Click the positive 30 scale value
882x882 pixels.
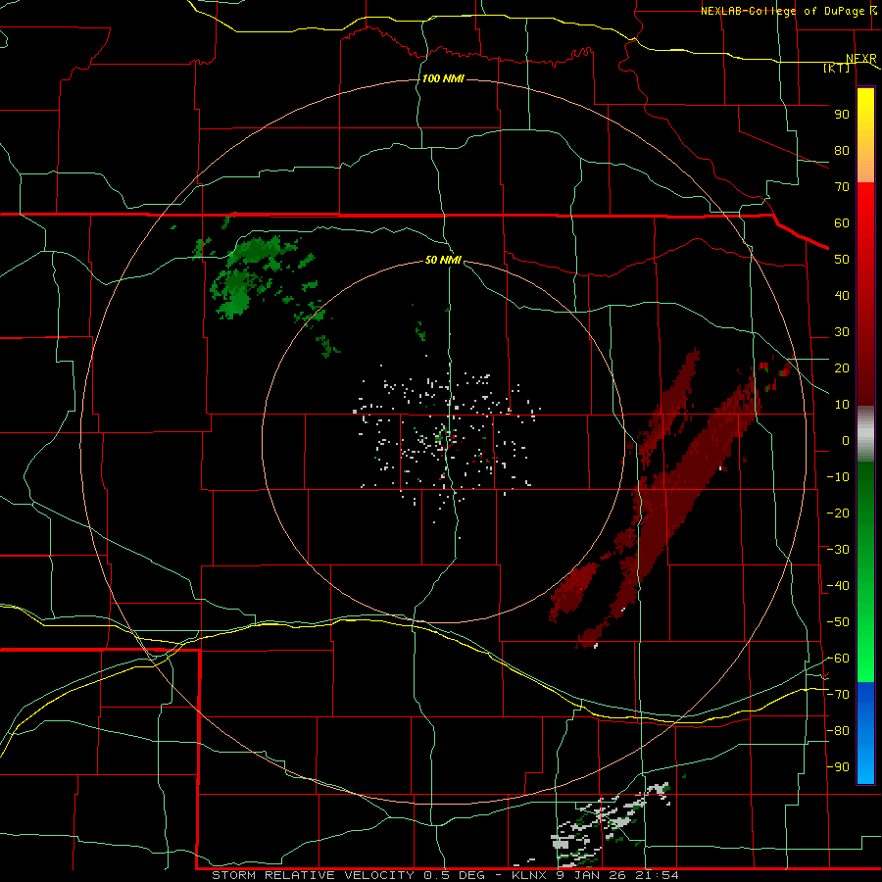[842, 332]
